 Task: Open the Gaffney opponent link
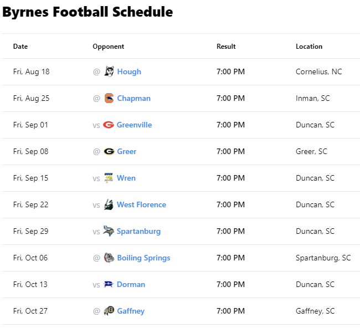(131, 311)
